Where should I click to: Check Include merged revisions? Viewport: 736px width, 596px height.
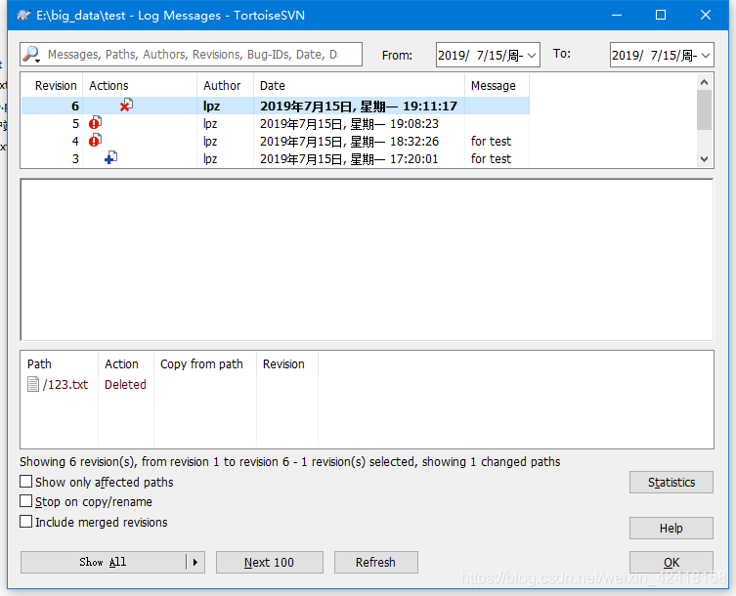pos(25,522)
